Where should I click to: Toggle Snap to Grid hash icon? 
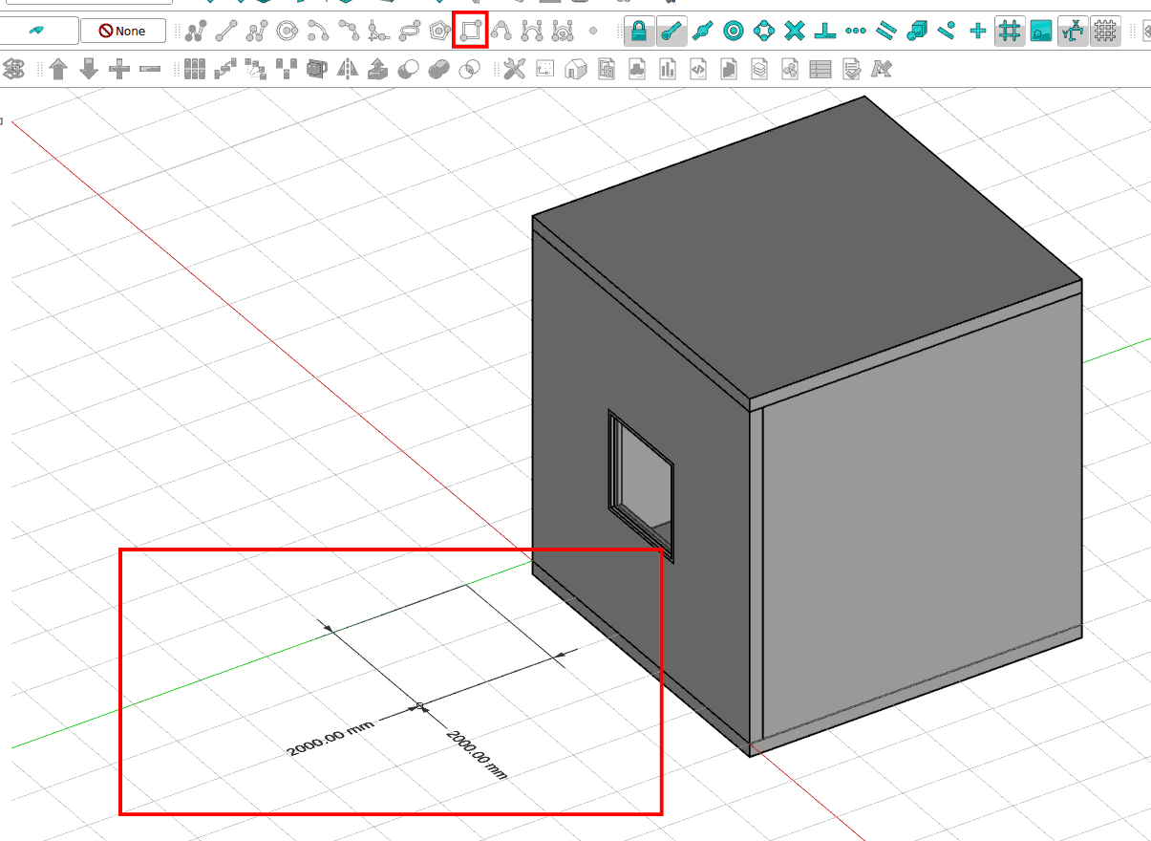click(x=1008, y=31)
